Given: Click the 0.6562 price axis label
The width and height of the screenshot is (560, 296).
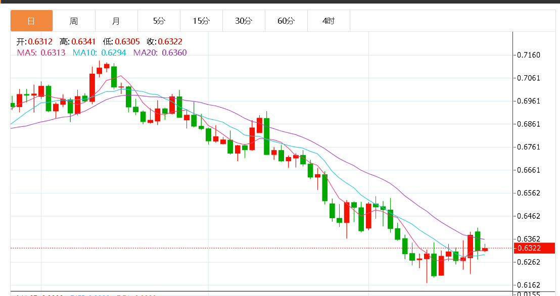Looking at the screenshot, I should coord(529,193).
